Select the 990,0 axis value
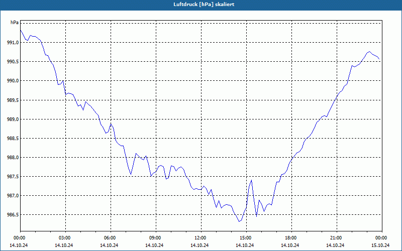Viewport: 402px width, 251px height. pos(13,81)
